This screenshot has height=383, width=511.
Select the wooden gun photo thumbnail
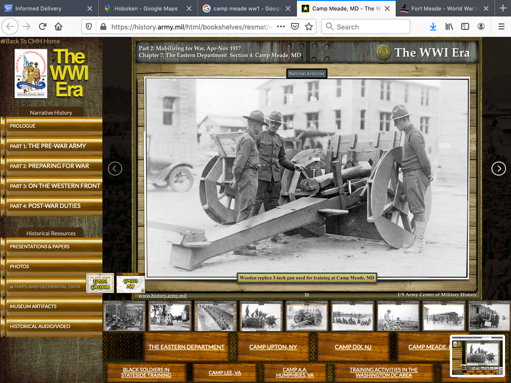tap(306, 316)
